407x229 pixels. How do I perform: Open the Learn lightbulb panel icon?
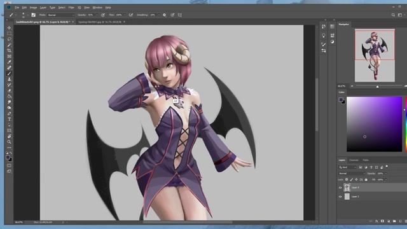(324, 36)
